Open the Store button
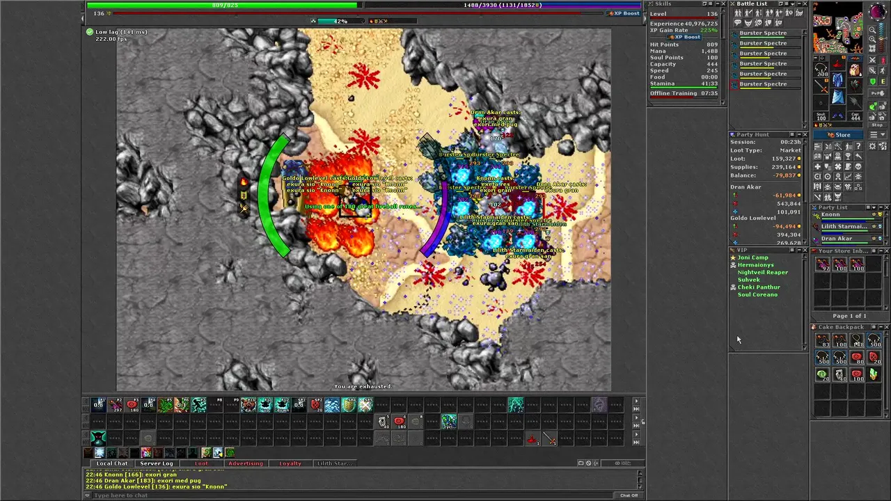Viewport: 891px width, 501px height. (x=838, y=135)
